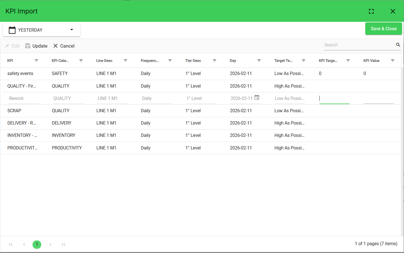The image size is (404, 253).
Task: Click the Update toolbar button
Action: click(x=36, y=46)
